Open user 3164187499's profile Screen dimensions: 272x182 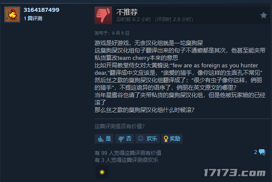tap(42, 10)
